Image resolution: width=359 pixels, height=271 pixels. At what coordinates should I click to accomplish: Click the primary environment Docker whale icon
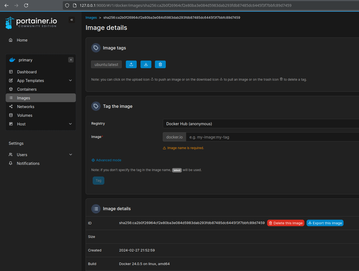[x=12, y=60]
